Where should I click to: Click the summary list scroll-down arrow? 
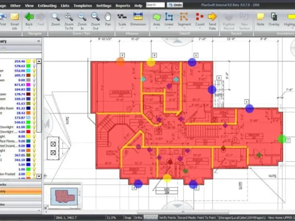[39, 176]
